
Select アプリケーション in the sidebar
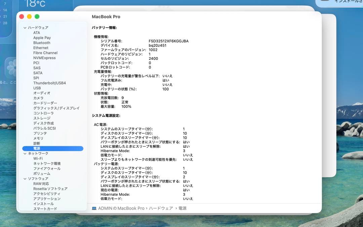coord(47,199)
